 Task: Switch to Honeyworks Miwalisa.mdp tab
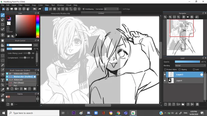[x=60, y=13]
